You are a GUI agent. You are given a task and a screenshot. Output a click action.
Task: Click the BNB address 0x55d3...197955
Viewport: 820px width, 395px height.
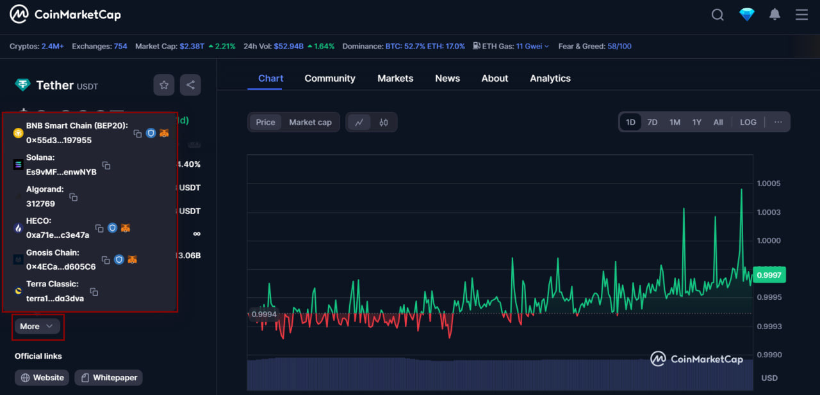pyautogui.click(x=59, y=140)
